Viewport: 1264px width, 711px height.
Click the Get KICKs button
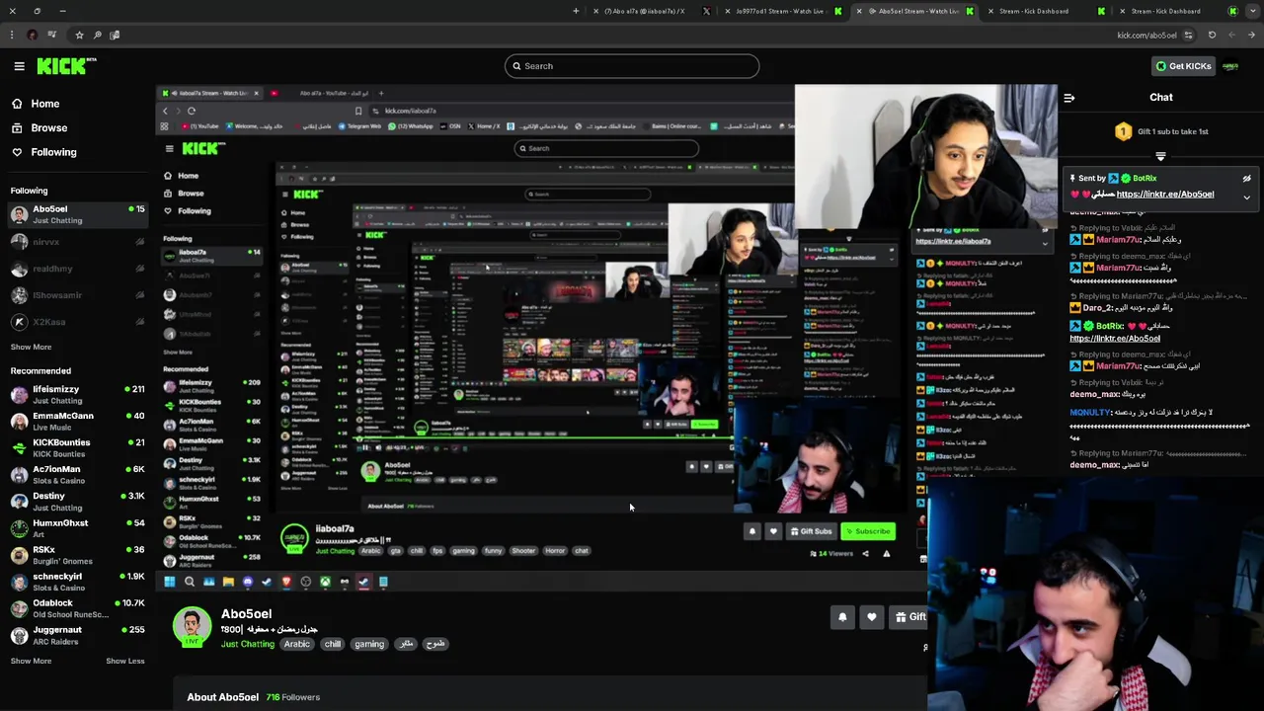click(1183, 66)
